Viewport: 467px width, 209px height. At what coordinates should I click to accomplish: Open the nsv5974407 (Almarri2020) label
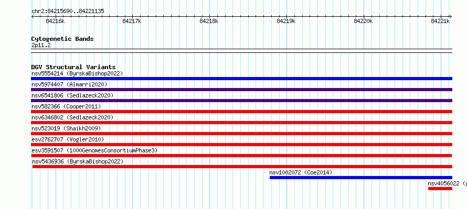point(69,84)
